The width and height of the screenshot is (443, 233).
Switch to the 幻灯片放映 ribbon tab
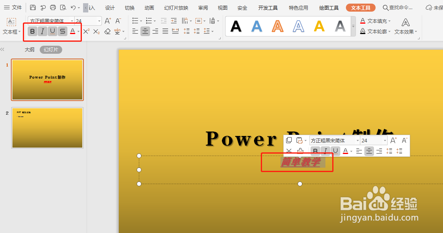click(176, 8)
